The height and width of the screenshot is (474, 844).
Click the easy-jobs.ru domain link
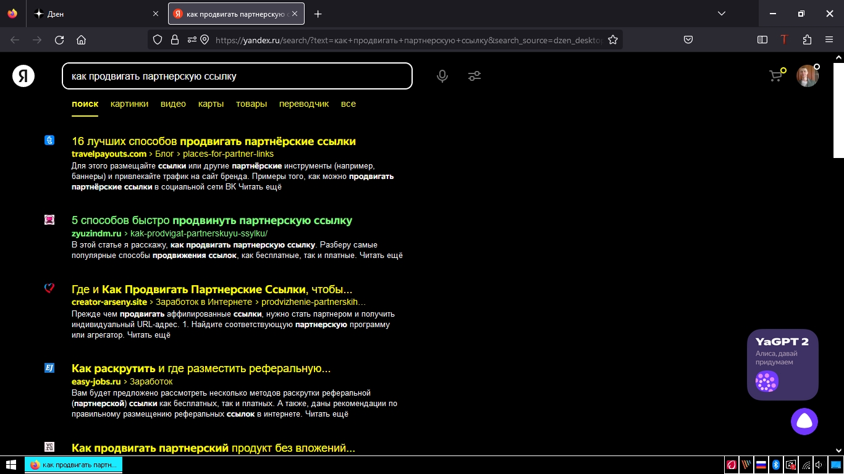point(96,381)
